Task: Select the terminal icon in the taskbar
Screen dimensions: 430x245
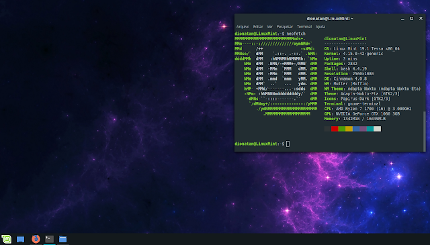Action: click(49, 239)
